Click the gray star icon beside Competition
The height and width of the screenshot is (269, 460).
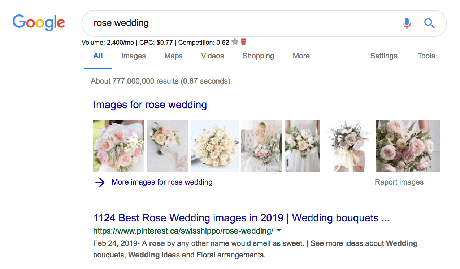pos(235,42)
